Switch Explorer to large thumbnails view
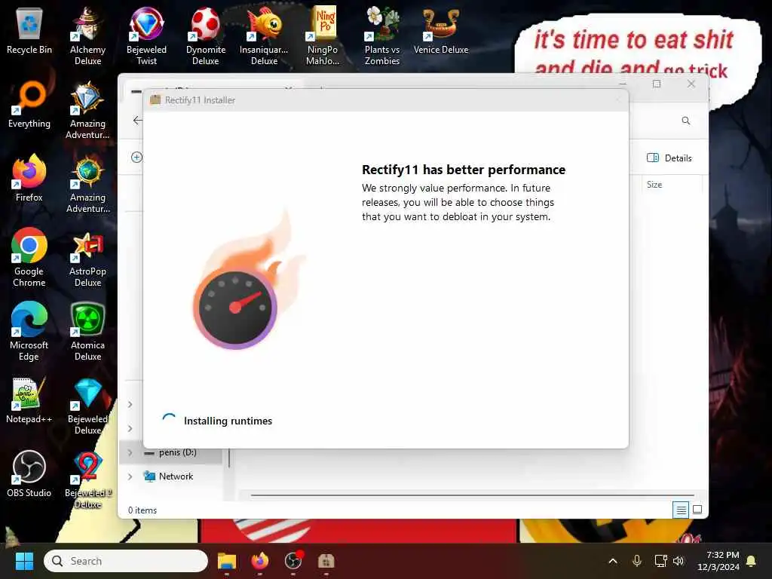Image resolution: width=772 pixels, height=579 pixels. coord(697,510)
